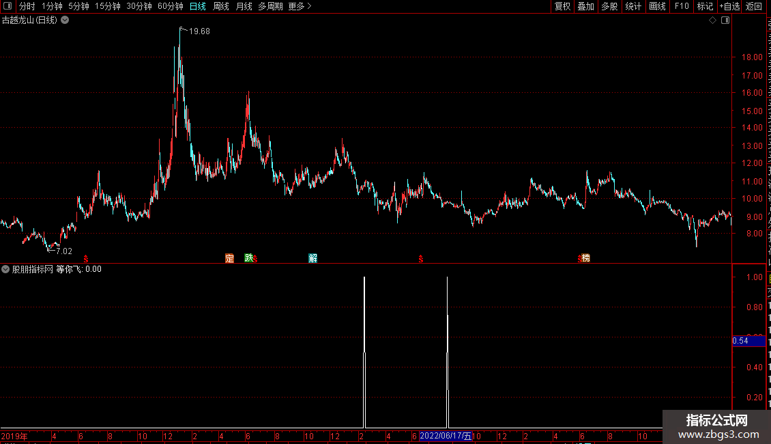The width and height of the screenshot is (771, 444).
Task: Click the panel toggle icon left of 分时
Action: (8, 6)
